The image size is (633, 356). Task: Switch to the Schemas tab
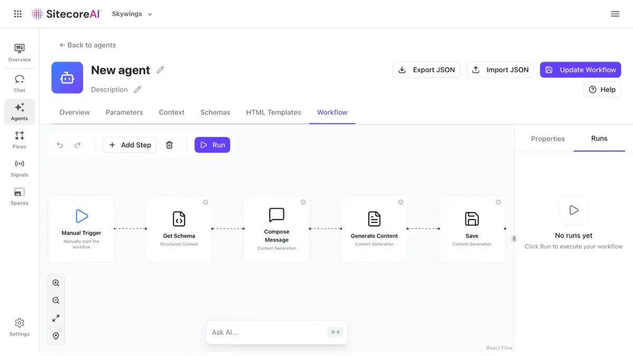point(215,112)
